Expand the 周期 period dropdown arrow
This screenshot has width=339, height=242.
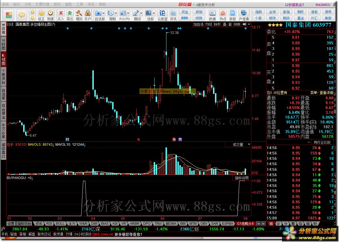pos(116,13)
